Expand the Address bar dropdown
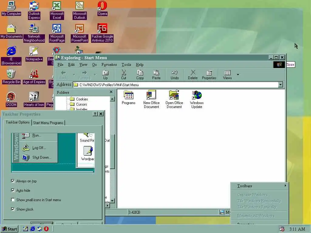Image resolution: width=311 pixels, height=233 pixels. click(280, 85)
